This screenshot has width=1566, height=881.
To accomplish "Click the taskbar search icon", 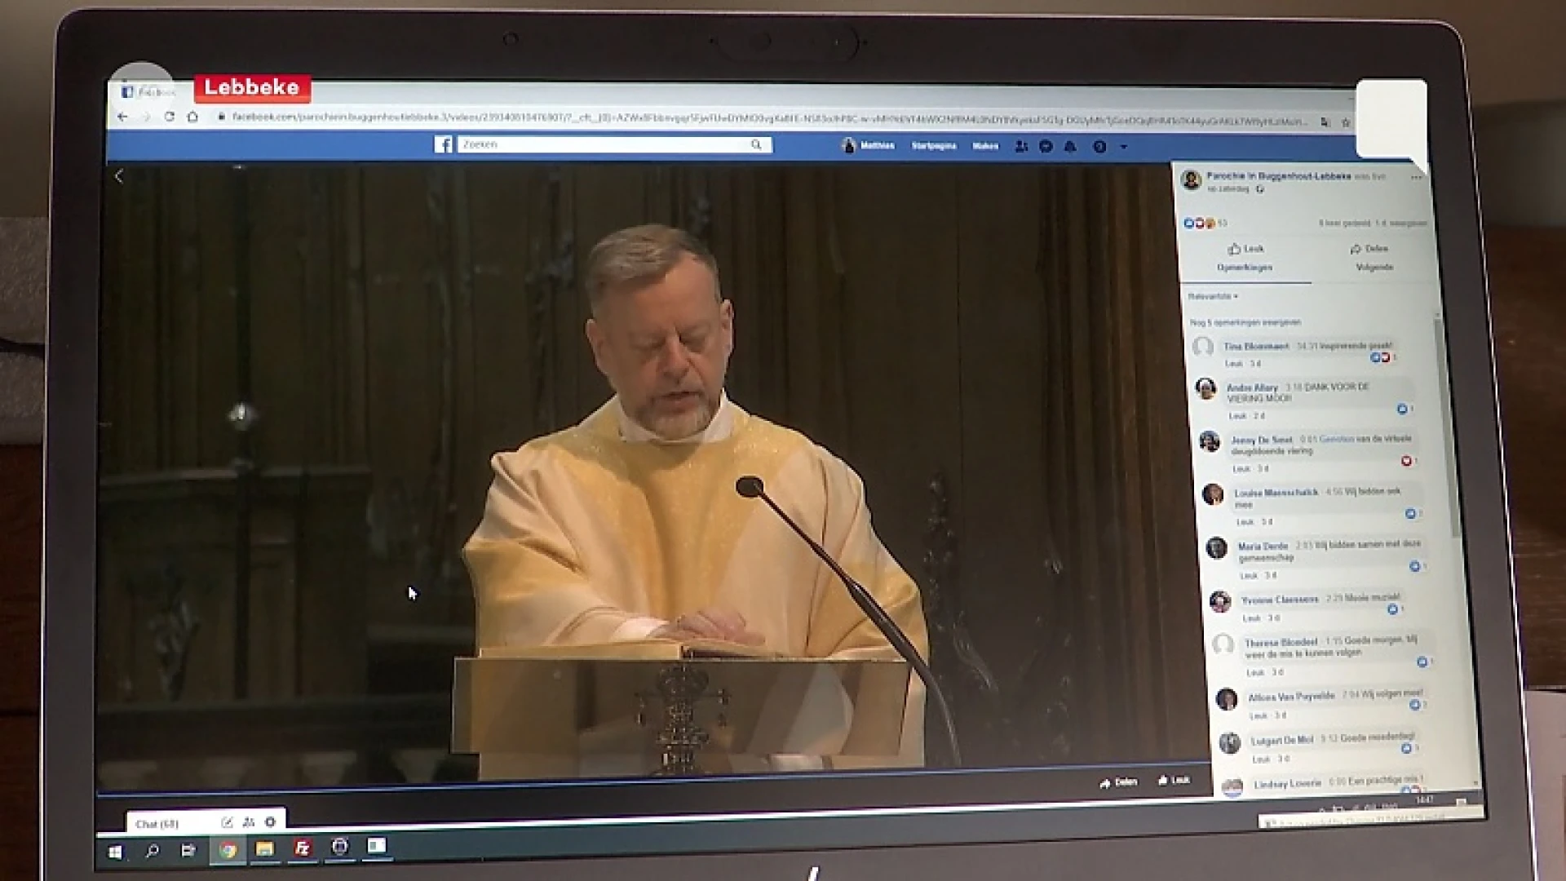I will click(x=152, y=851).
